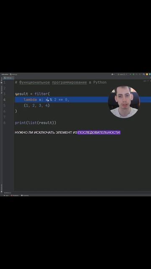Open the Run tool window tab
Screen dimensions: 151x269
click(6, 195)
